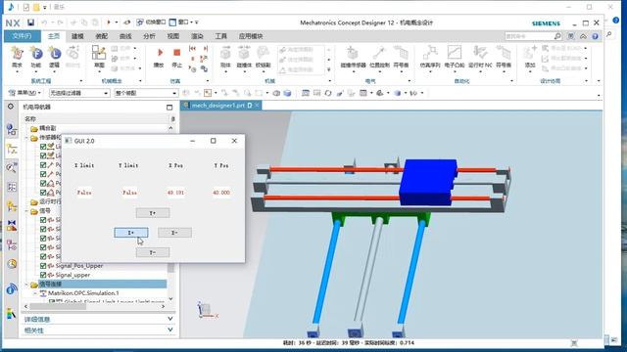Open the clock history icon in sidebar
The height and width of the screenshot is (352, 627).
[x=12, y=264]
